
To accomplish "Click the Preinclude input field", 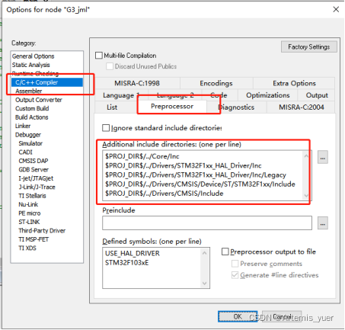I will click(x=207, y=223).
